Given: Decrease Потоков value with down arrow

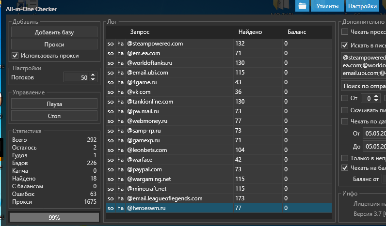Looking at the screenshot, I should coord(93,79).
